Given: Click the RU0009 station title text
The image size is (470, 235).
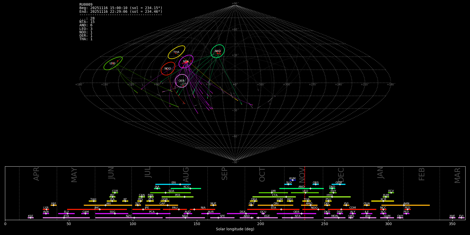Looking at the screenshot, I should coord(86,4).
